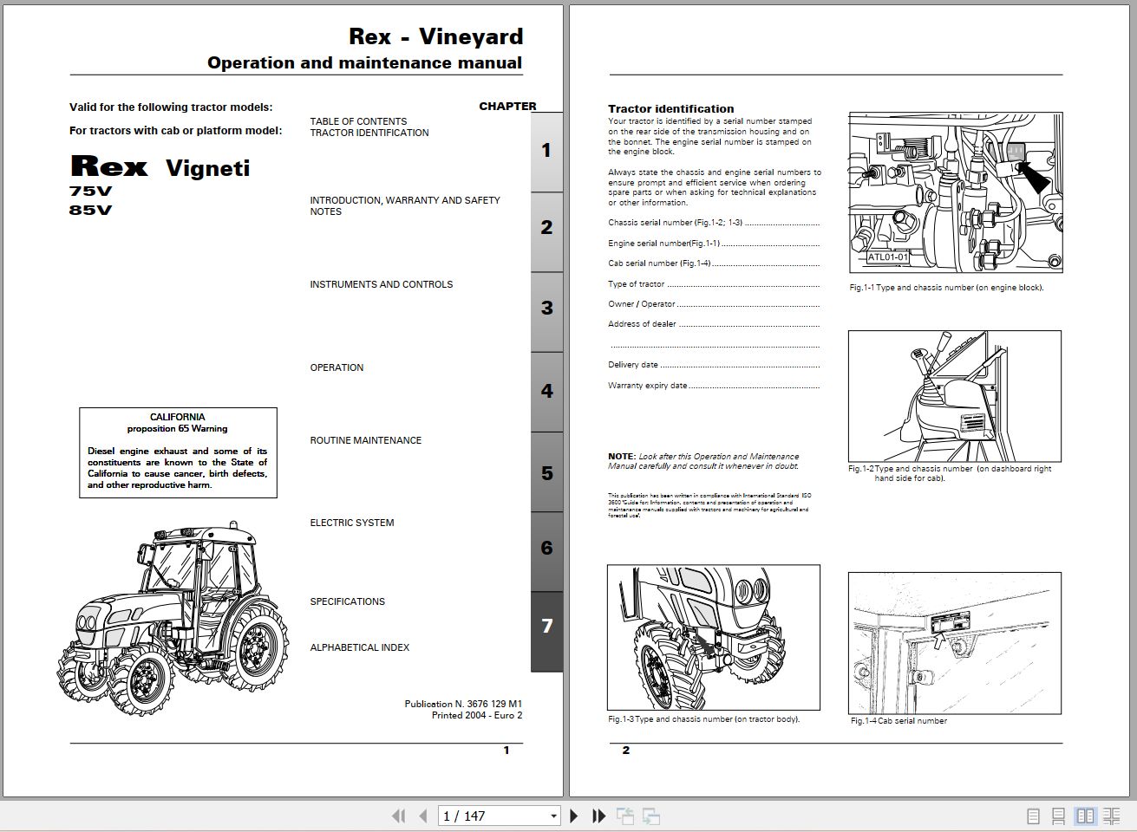Open chapter 5 tab
This screenshot has width=1137, height=832.
[546, 472]
